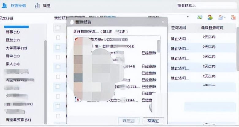Expand the 大学同学 friend group
The image size is (239, 127).
tap(17, 48)
